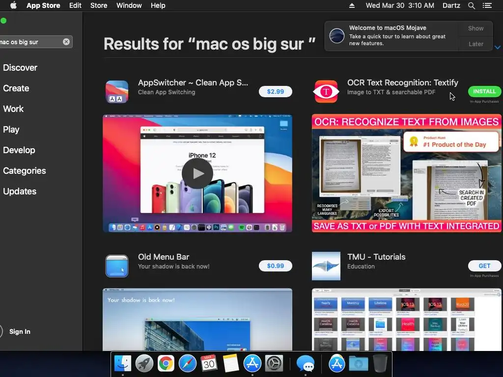The height and width of the screenshot is (377, 503).
Task: Click Show on the Mojave notification
Action: (x=475, y=28)
